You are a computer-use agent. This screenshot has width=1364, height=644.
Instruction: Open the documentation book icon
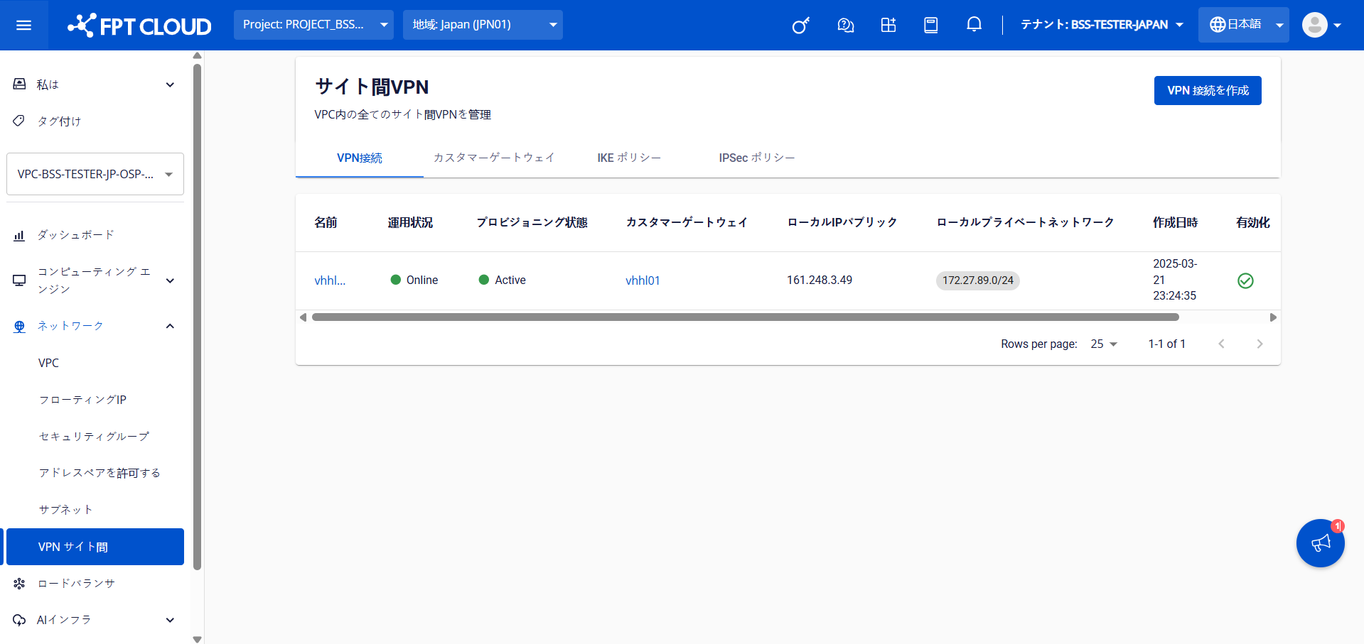coord(931,25)
